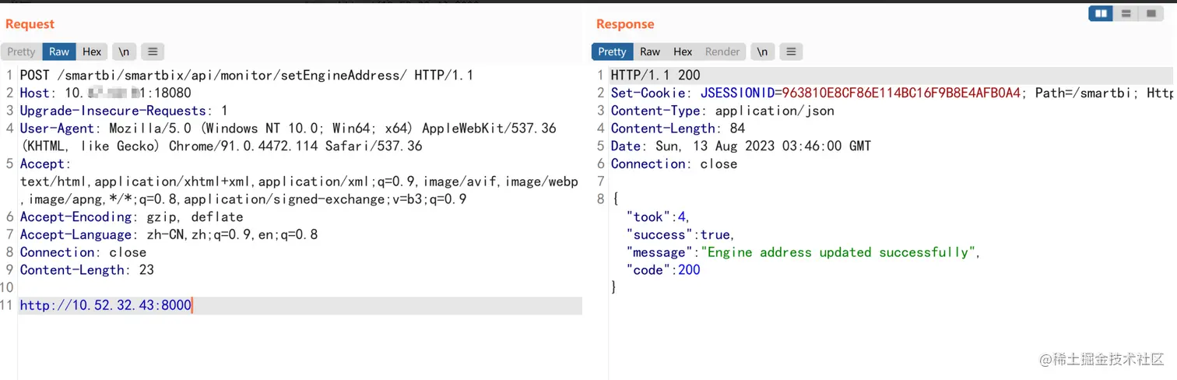Select Pretty tab in Response panel
The height and width of the screenshot is (380, 1177).
[612, 51]
